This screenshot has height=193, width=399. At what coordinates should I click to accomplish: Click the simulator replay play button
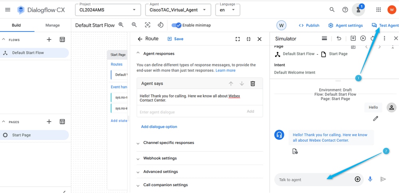tap(363, 38)
